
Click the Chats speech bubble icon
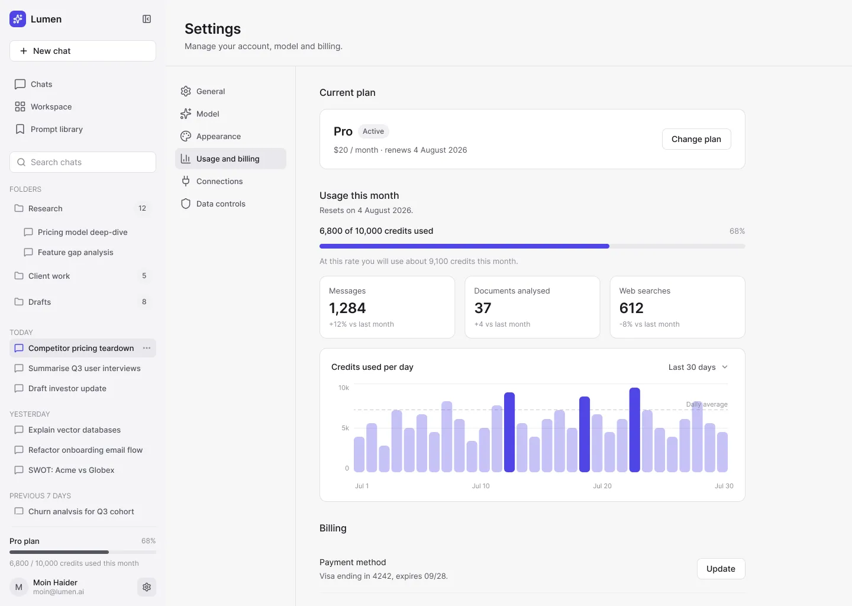[x=20, y=84]
